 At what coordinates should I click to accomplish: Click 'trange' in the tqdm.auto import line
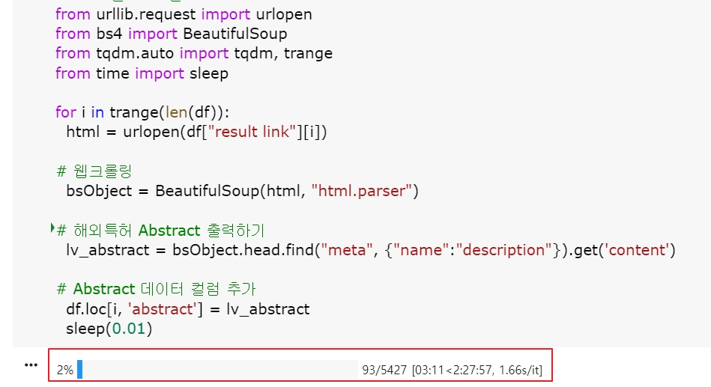(x=308, y=53)
